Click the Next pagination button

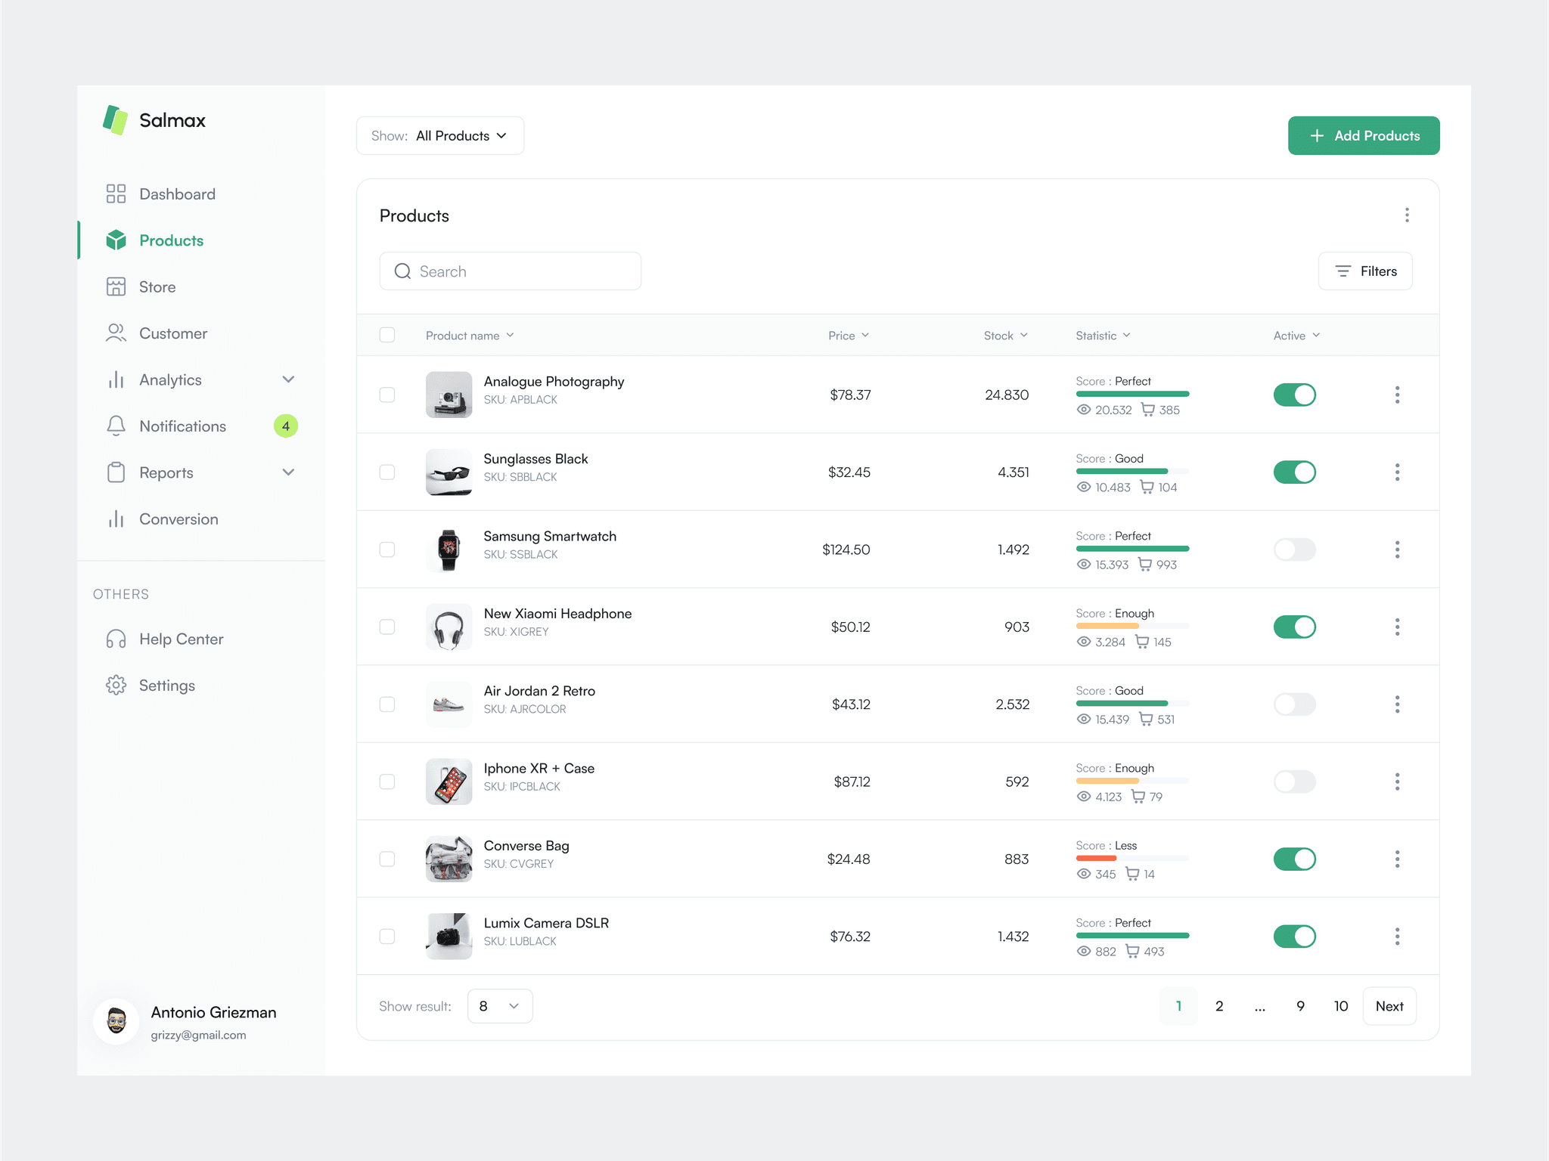pyautogui.click(x=1389, y=1006)
